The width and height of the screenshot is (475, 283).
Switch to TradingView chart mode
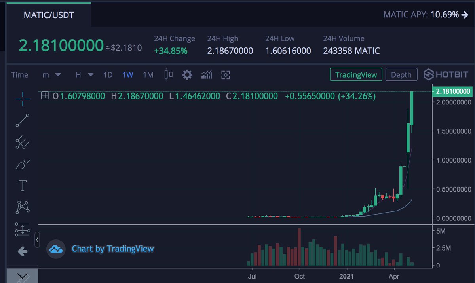click(x=356, y=74)
